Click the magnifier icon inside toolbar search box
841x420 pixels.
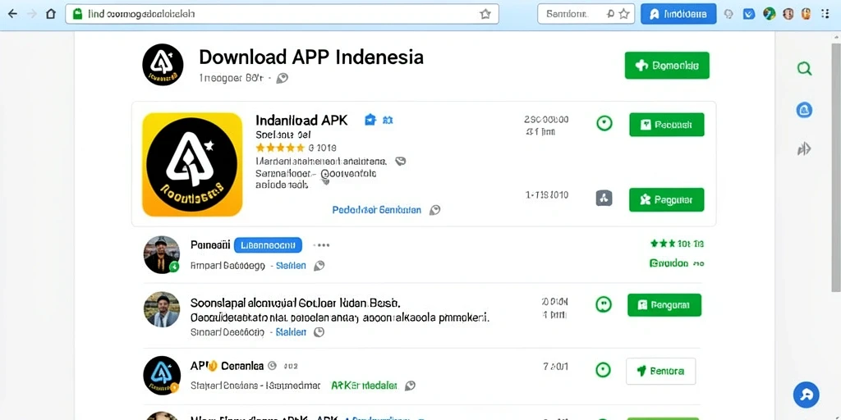(610, 14)
